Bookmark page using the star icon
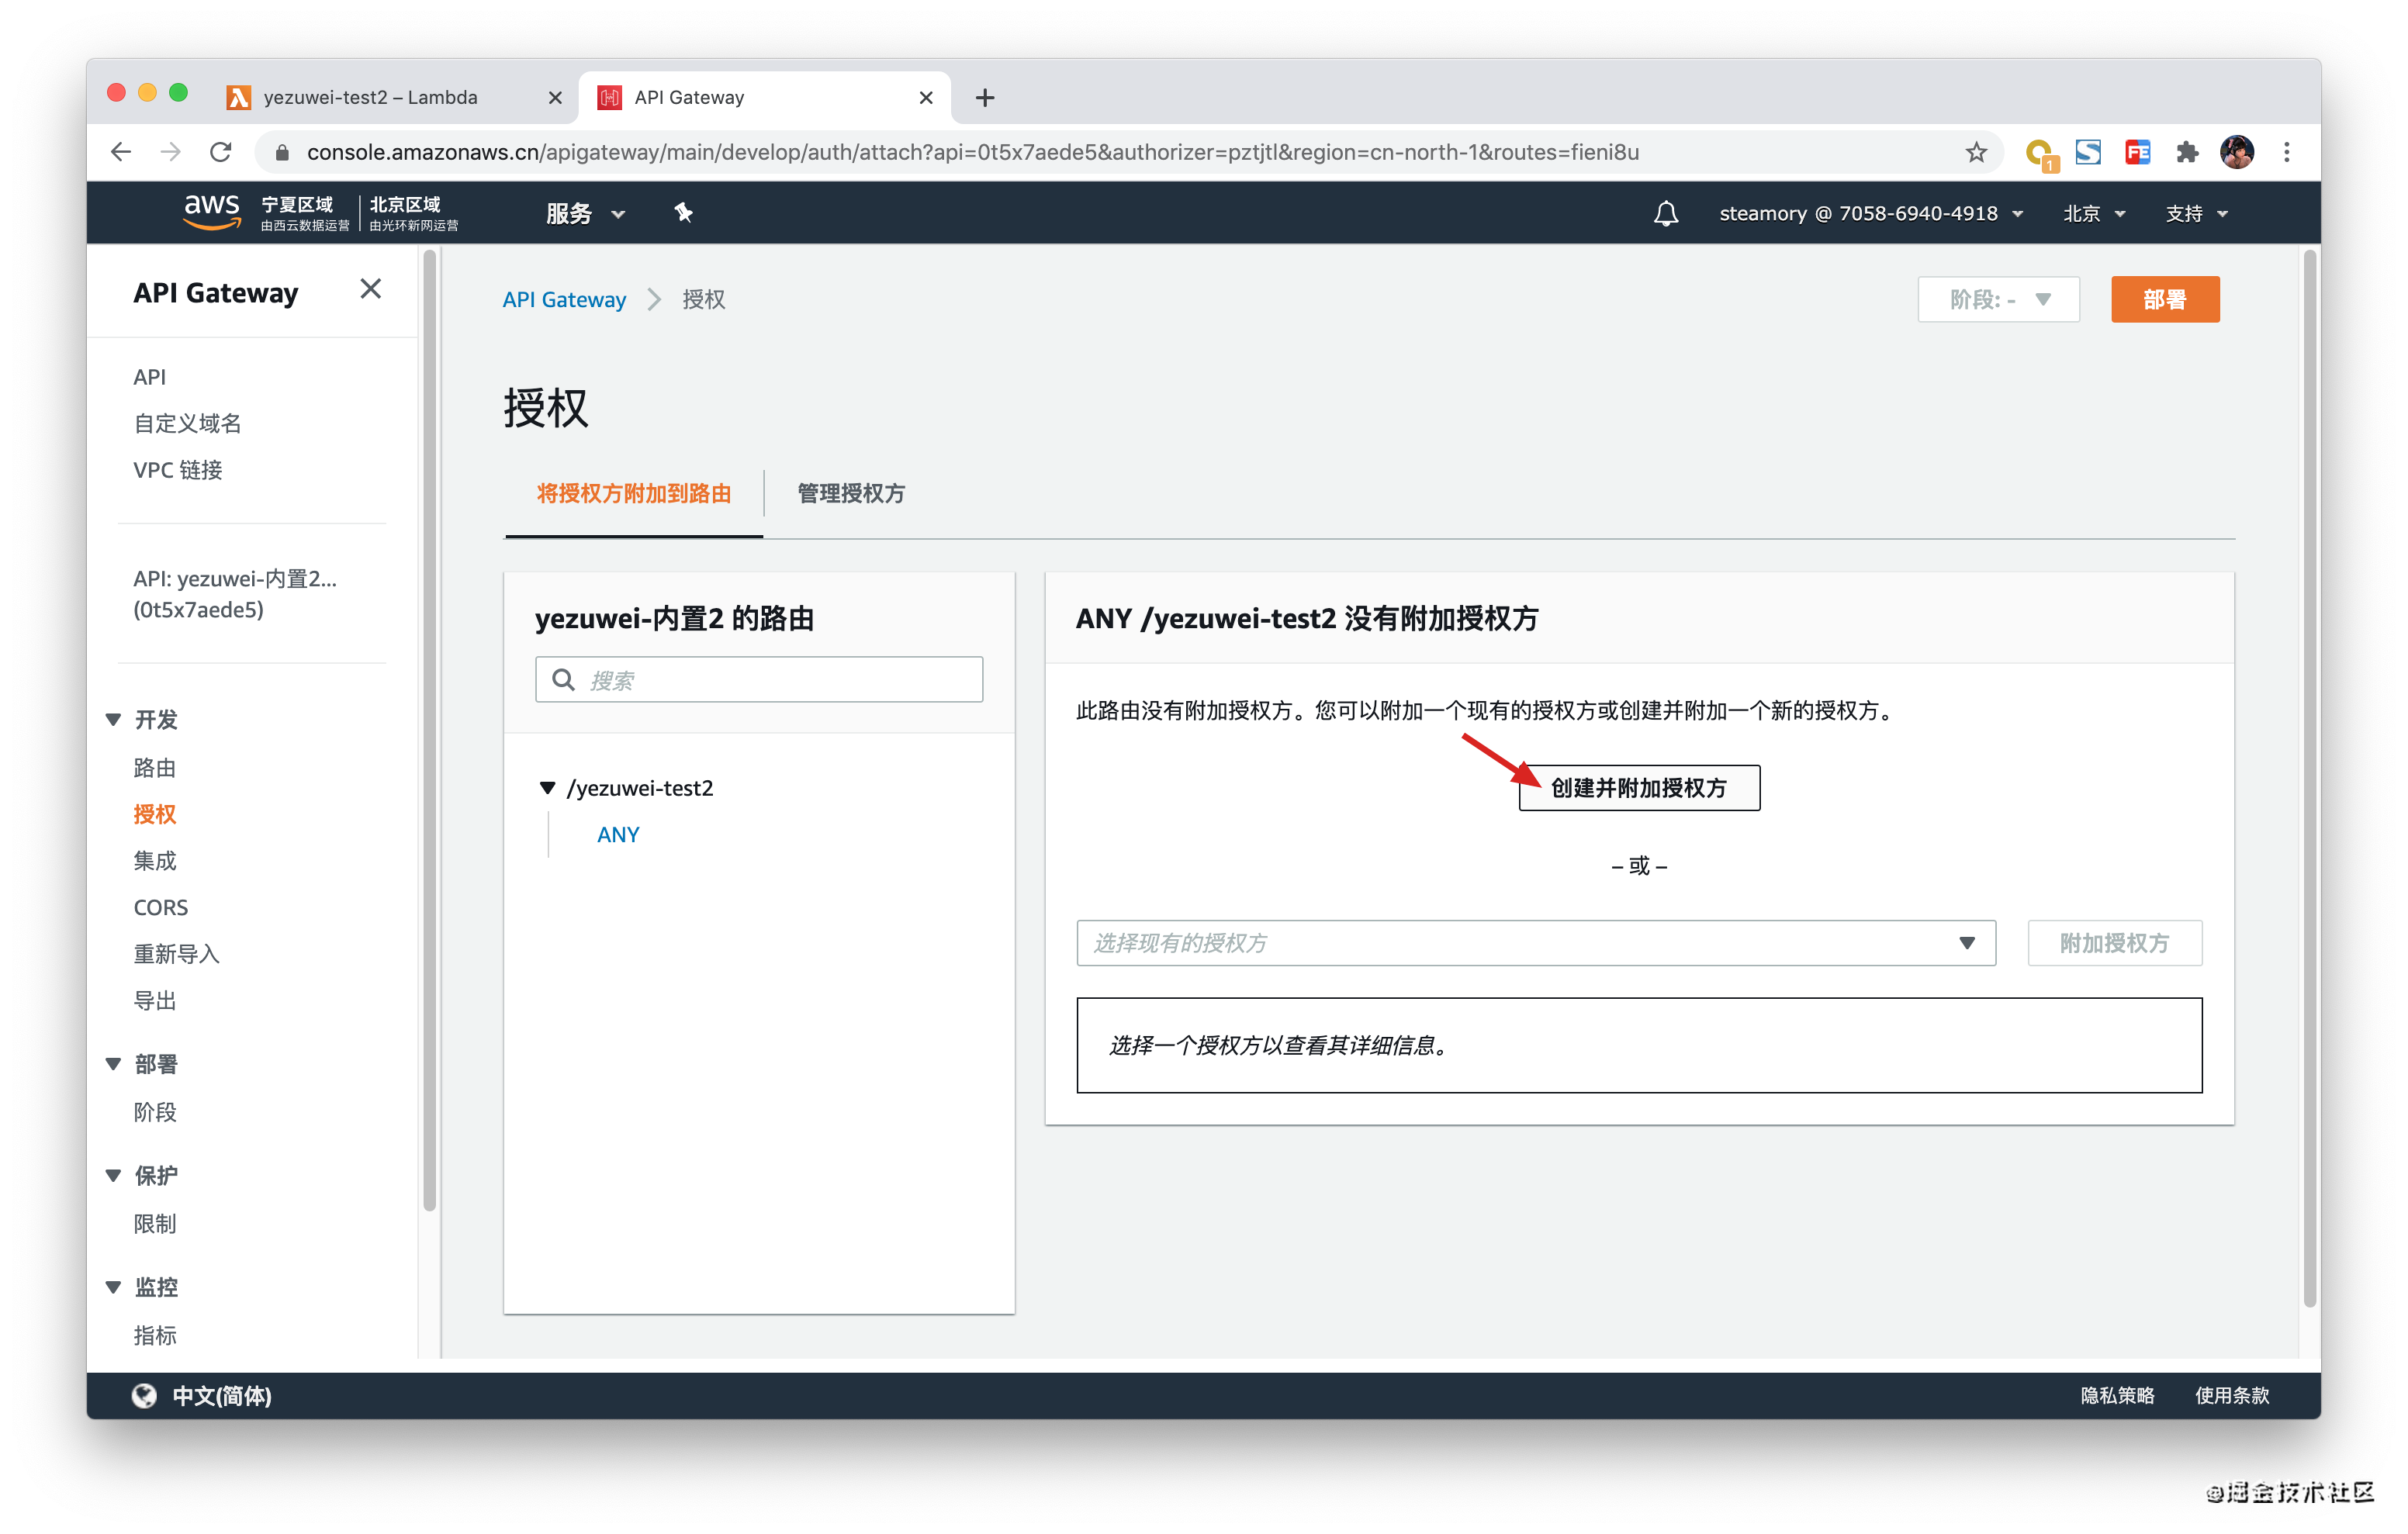The width and height of the screenshot is (2408, 1534). coord(1976,152)
